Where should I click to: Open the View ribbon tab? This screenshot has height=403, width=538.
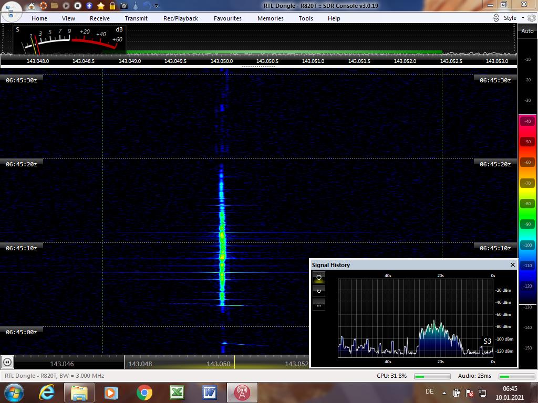pos(68,18)
